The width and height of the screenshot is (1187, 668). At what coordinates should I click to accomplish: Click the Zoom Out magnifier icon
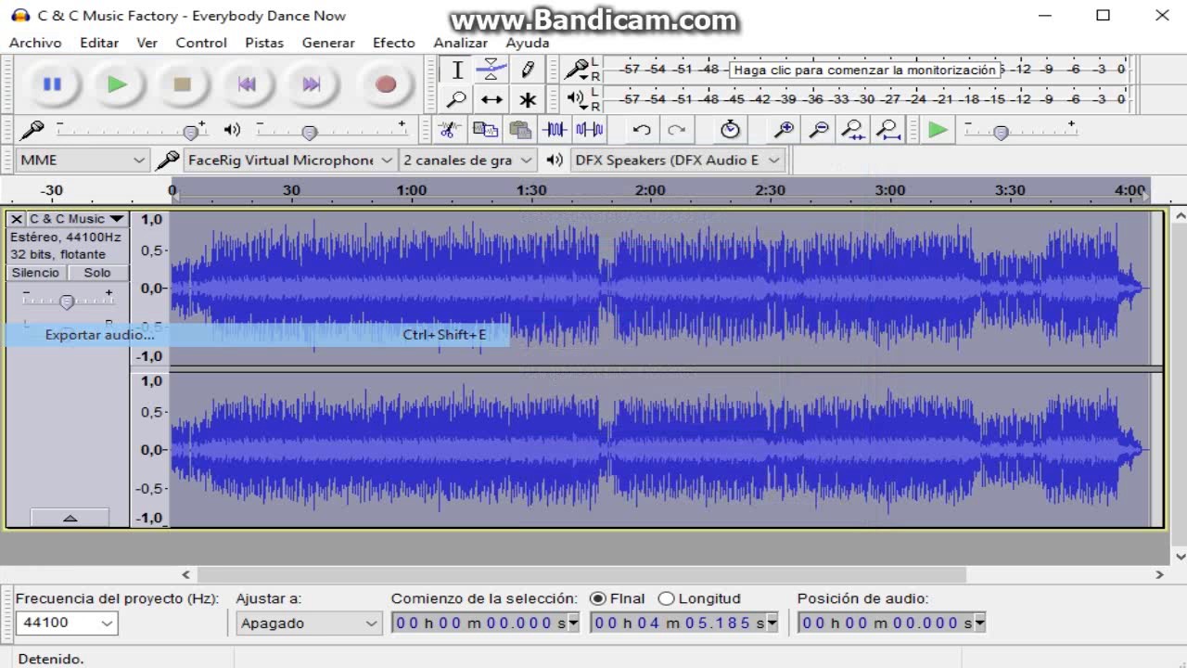tap(819, 130)
